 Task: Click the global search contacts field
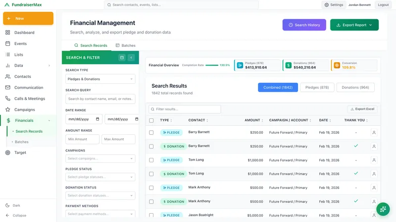click(x=181, y=5)
